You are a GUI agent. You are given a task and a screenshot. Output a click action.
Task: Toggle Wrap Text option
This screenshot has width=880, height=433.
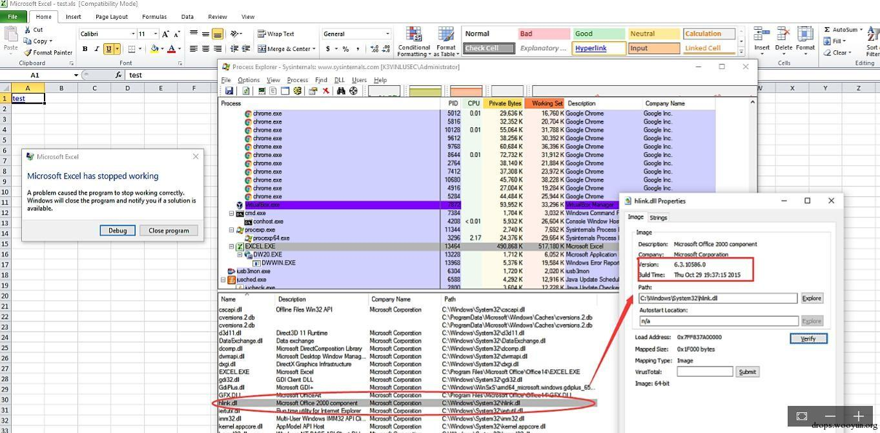pos(276,34)
